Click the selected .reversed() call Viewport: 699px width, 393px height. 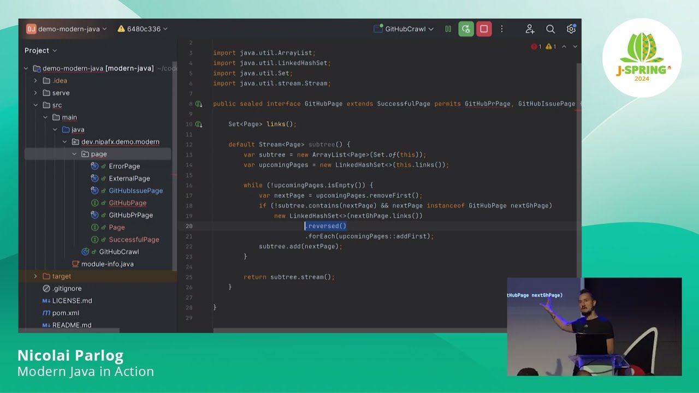coord(325,226)
